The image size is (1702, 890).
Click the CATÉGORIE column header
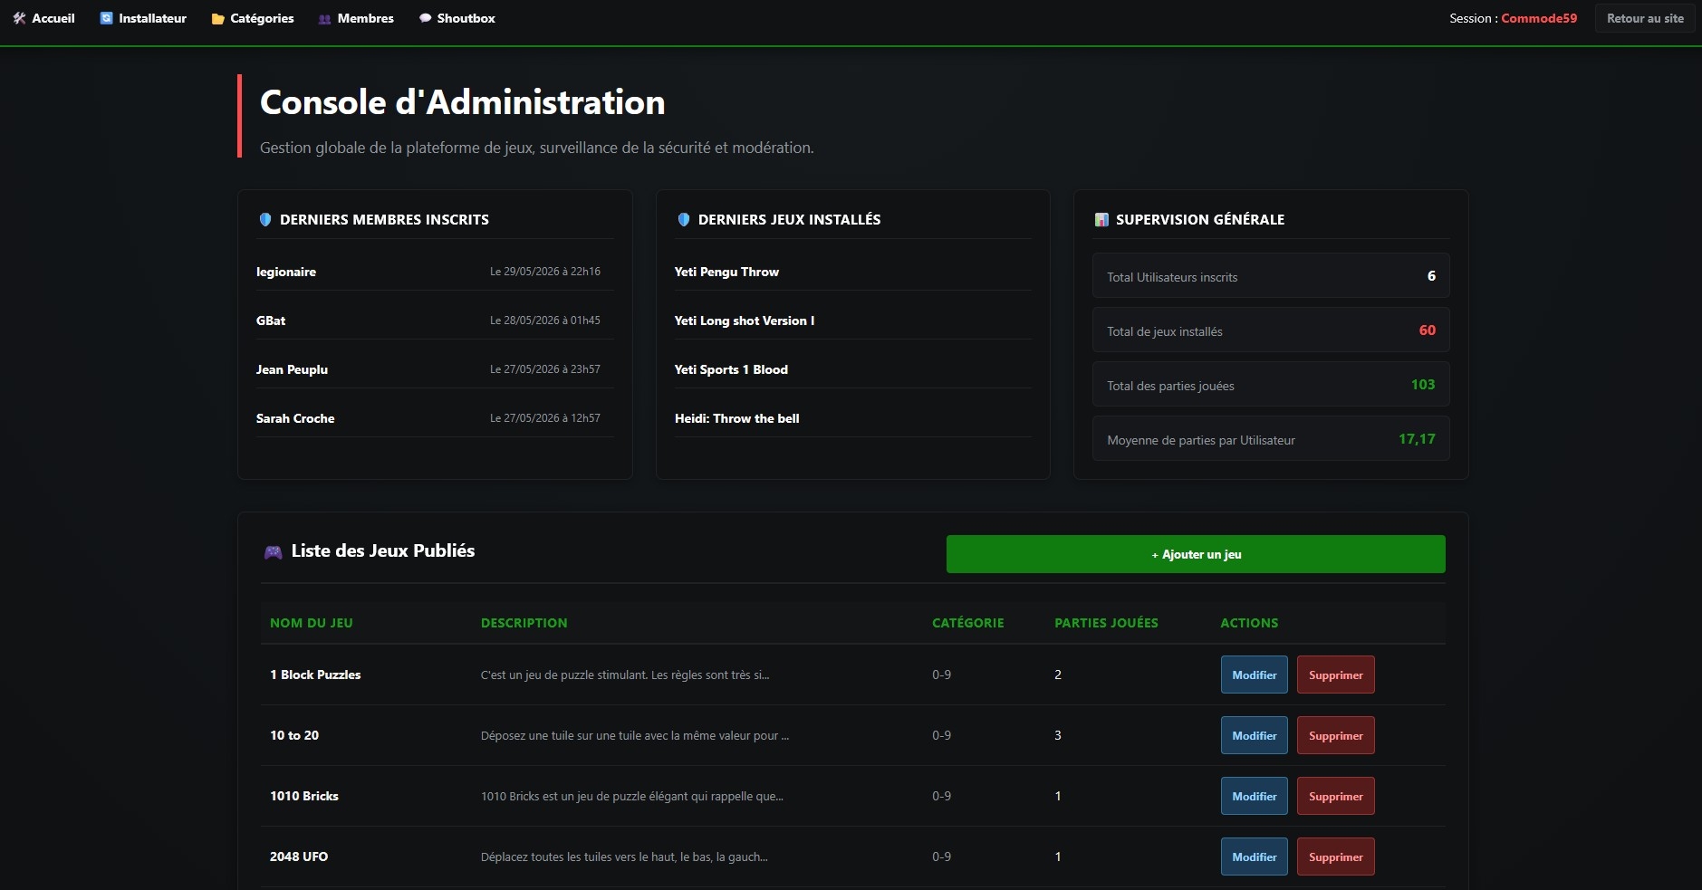click(x=968, y=623)
